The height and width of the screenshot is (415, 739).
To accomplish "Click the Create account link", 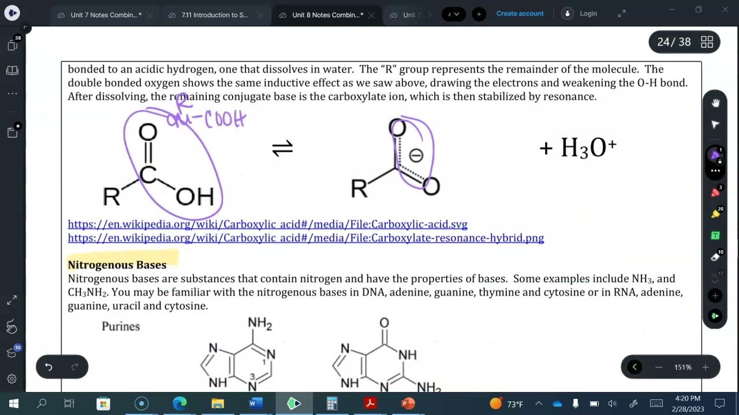I will tap(520, 14).
